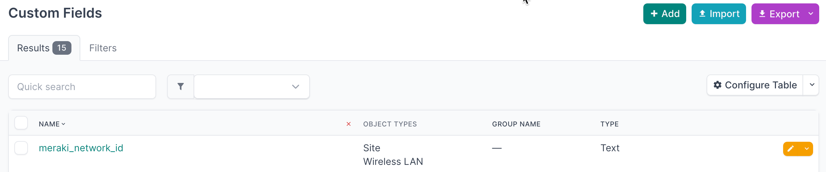Open the saved filter dropdown

[x=252, y=87]
